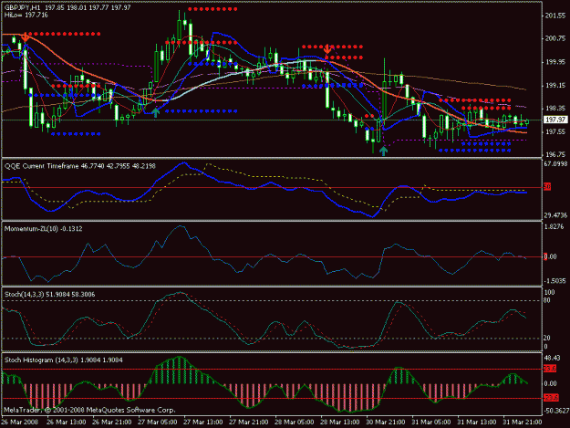Screen dimensions: 570x428
Task: Click the current price tag 197.97
Action: [555, 120]
